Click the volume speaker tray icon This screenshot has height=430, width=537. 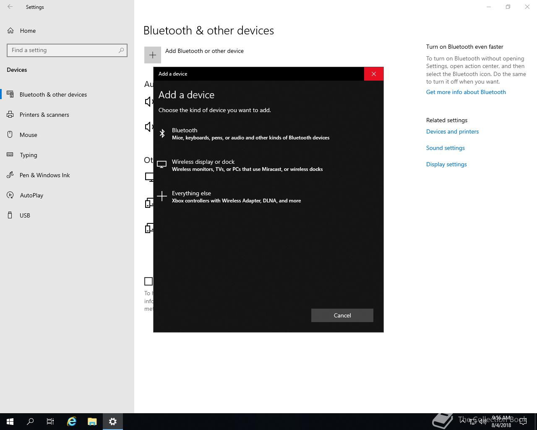(x=483, y=422)
